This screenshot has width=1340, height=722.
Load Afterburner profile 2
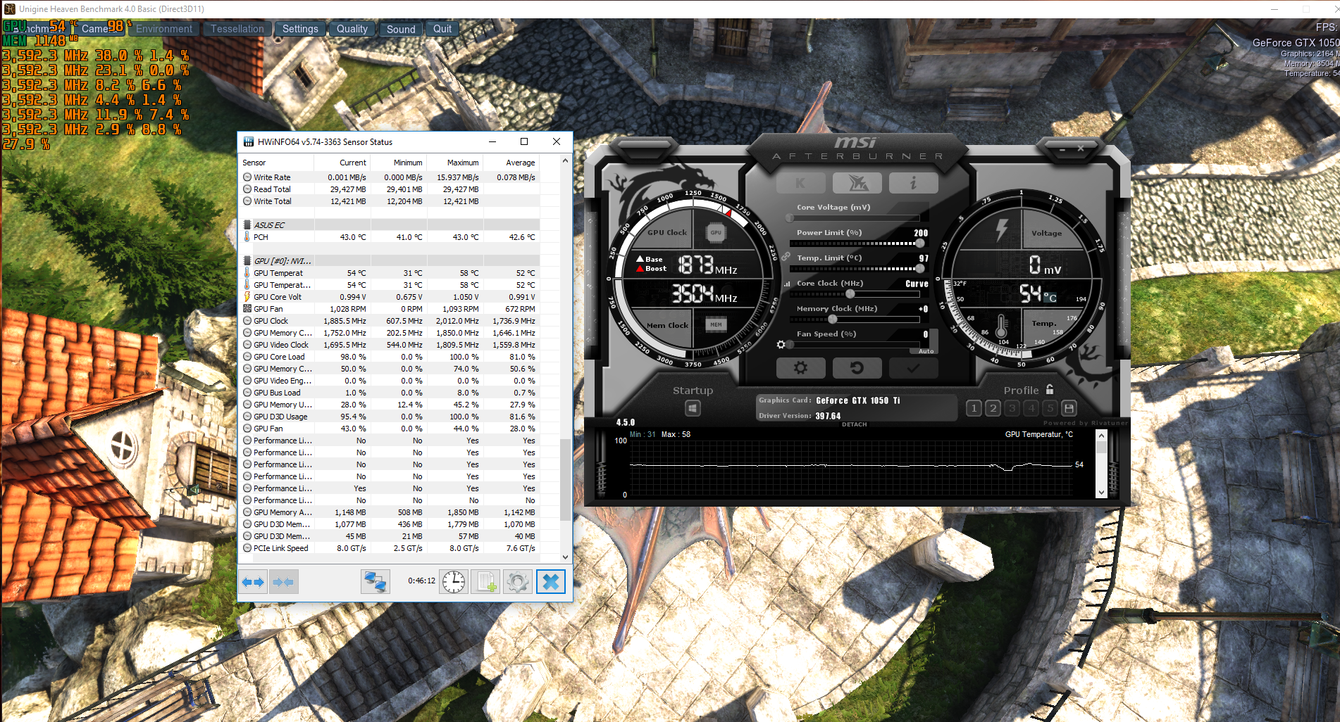click(x=993, y=408)
